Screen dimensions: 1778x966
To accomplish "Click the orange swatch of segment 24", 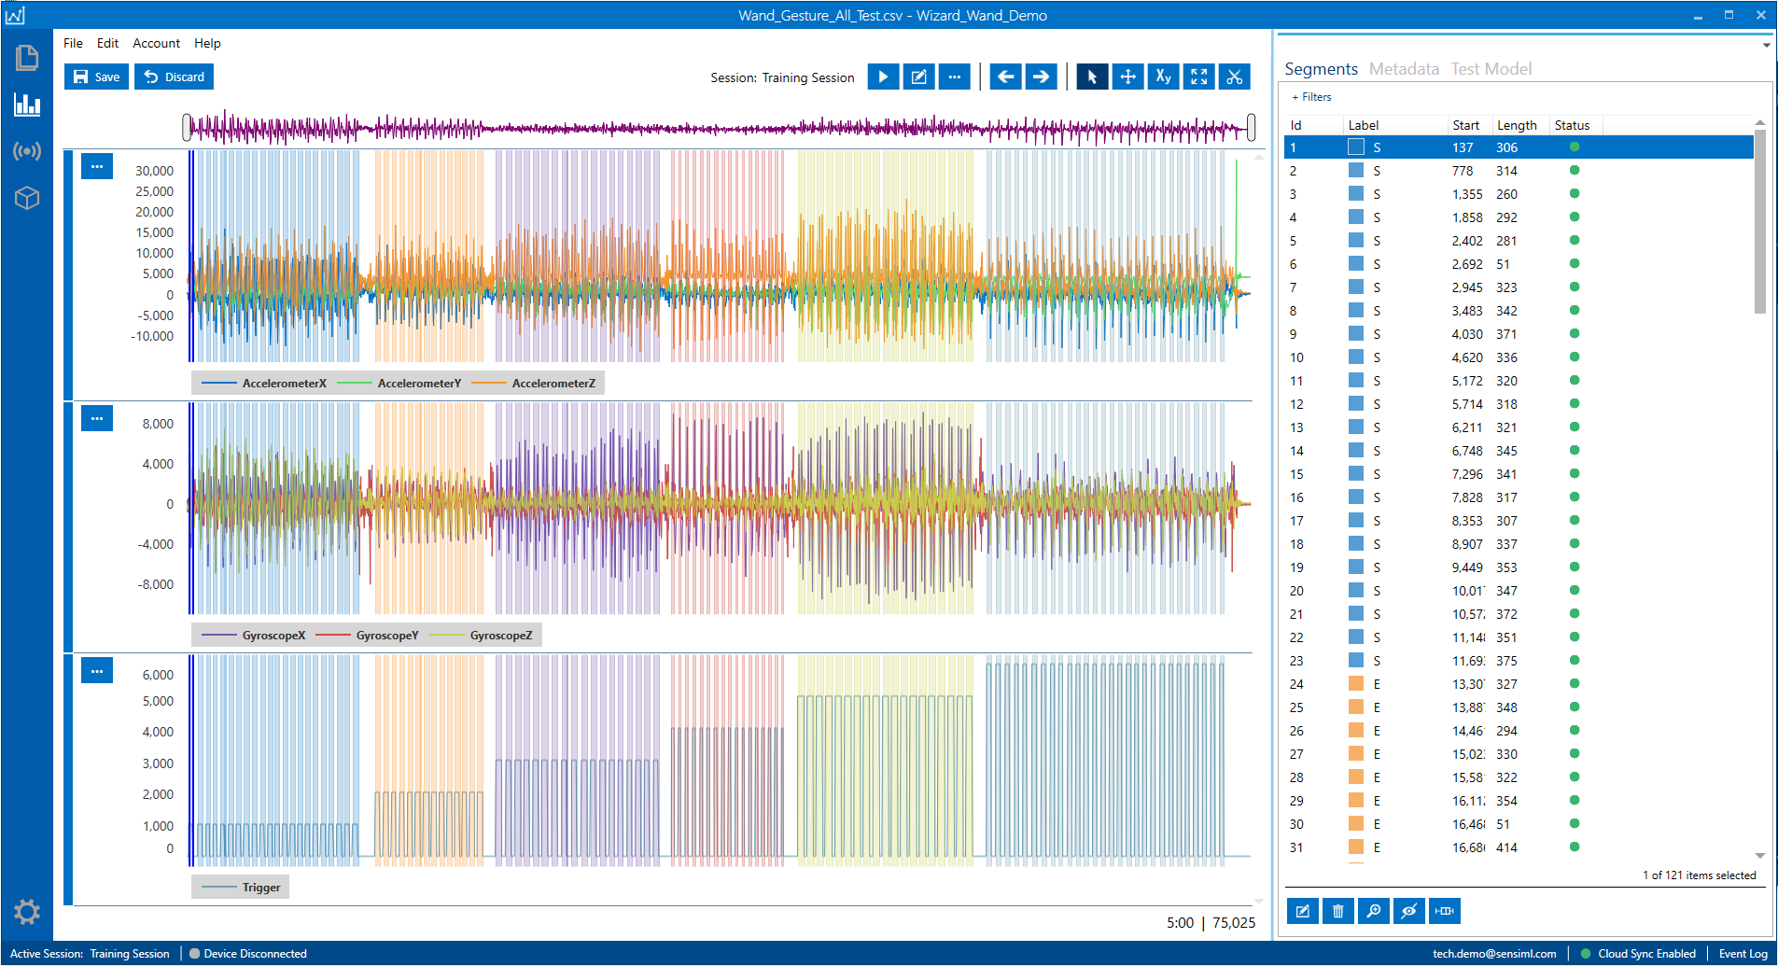I will coord(1356,683).
